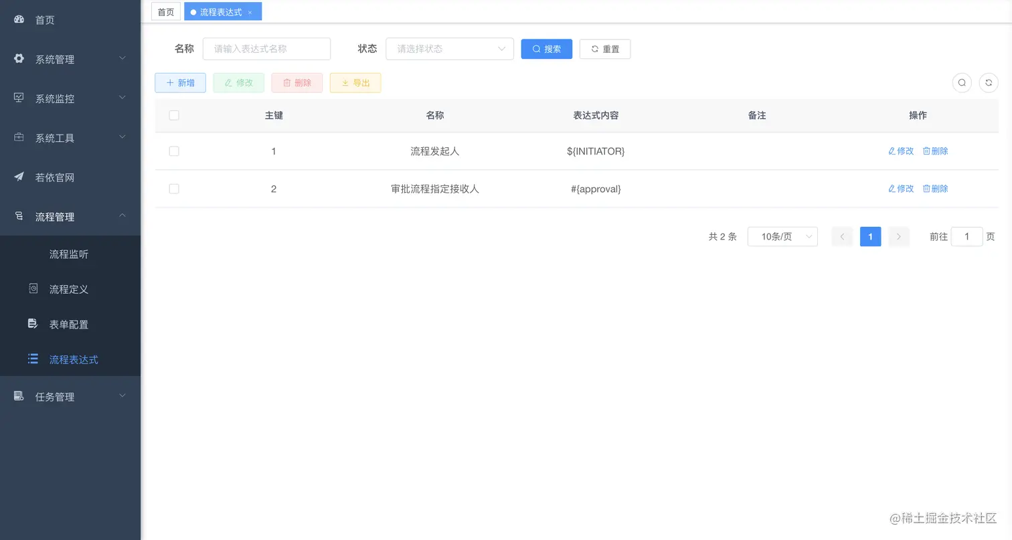Click the list icon beside 流程表达式
Viewport: 1012px width, 540px height.
click(x=33, y=359)
